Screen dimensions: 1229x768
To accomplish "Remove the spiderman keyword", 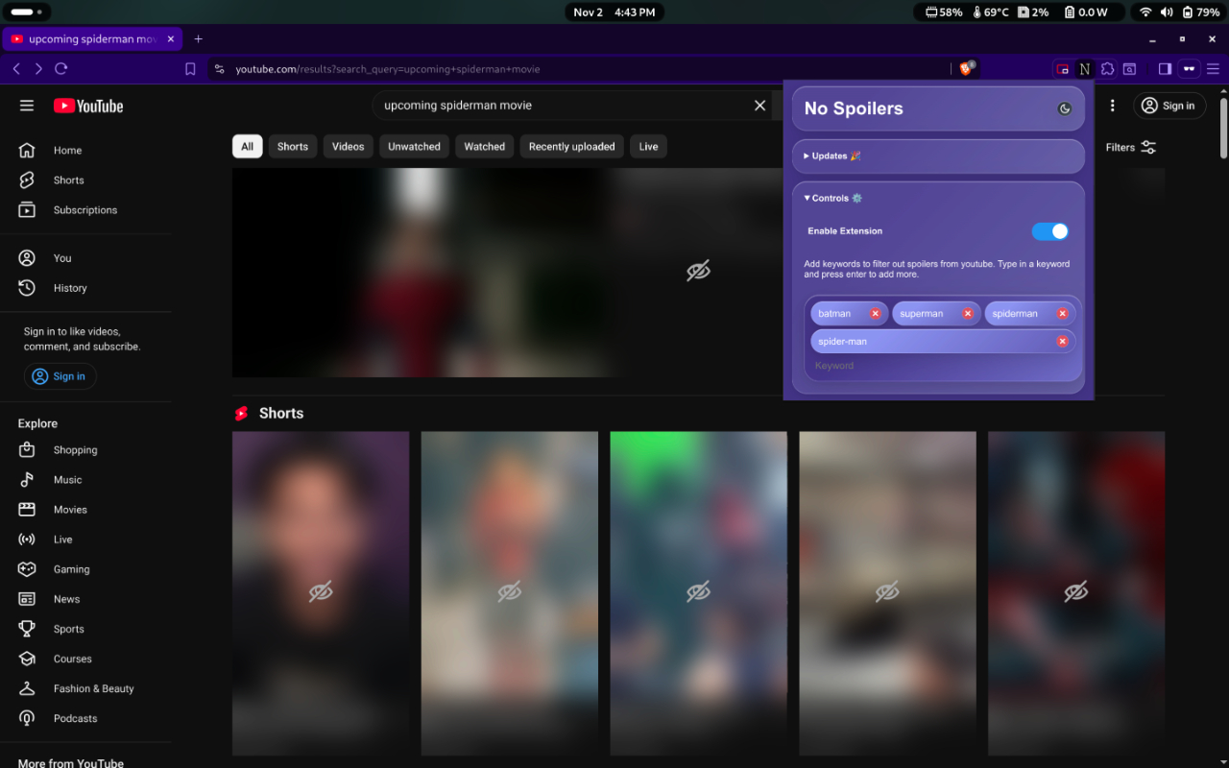I will 1062,314.
